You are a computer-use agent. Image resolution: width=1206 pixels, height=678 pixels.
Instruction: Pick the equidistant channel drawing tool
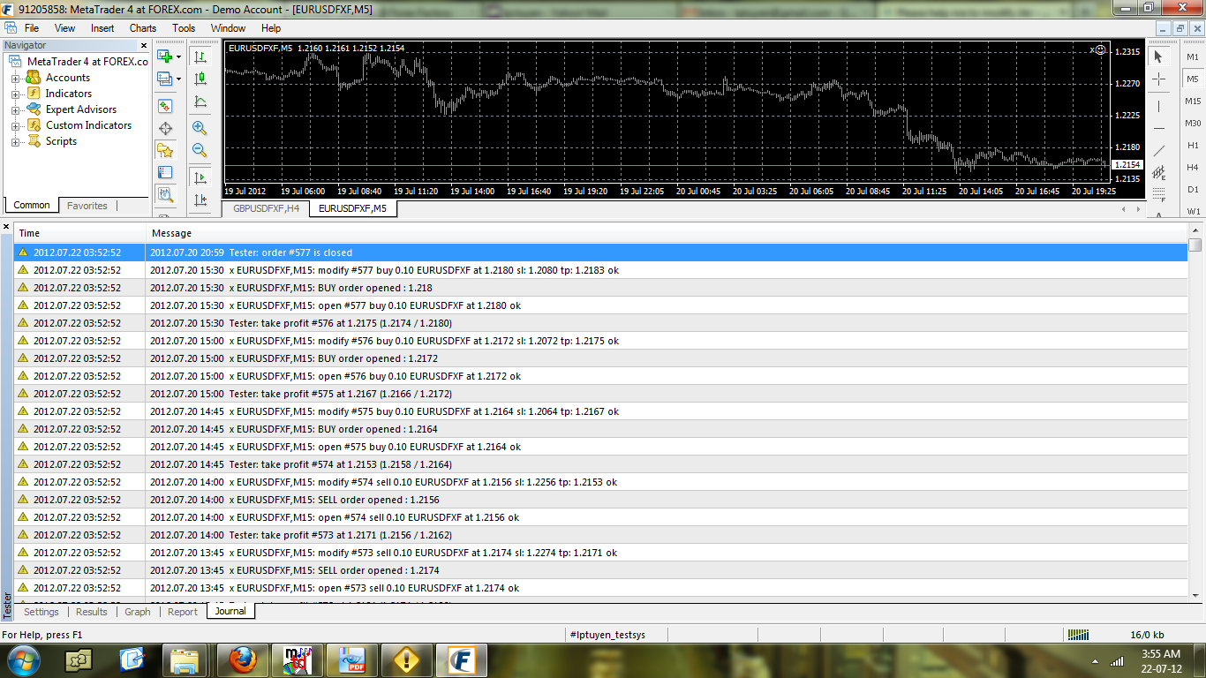pyautogui.click(x=1159, y=172)
